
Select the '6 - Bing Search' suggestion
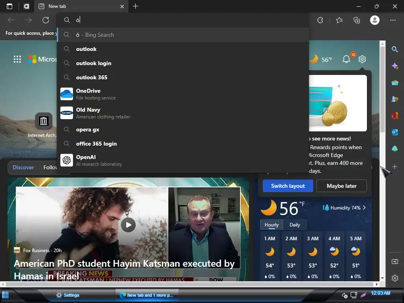[x=183, y=35]
